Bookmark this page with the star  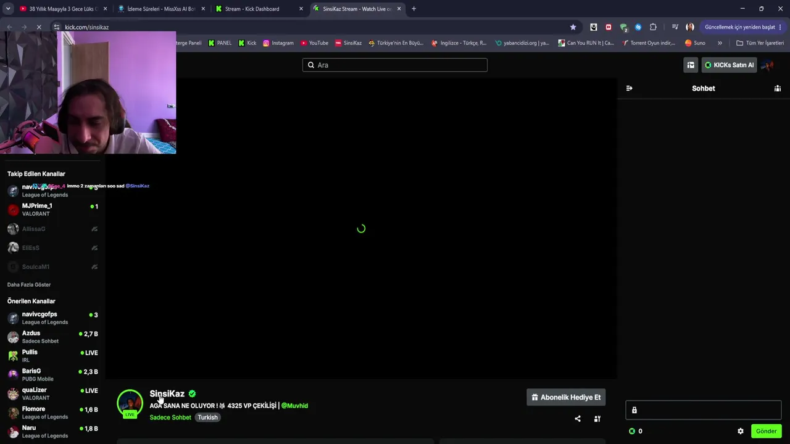pyautogui.click(x=573, y=27)
